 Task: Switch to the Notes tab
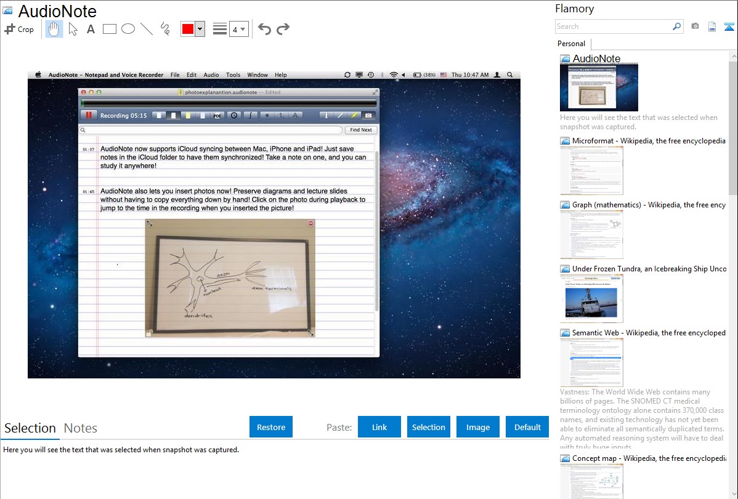tap(81, 428)
